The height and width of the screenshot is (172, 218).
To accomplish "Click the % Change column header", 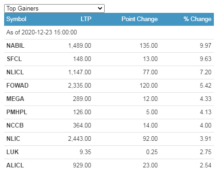I will (197, 19).
